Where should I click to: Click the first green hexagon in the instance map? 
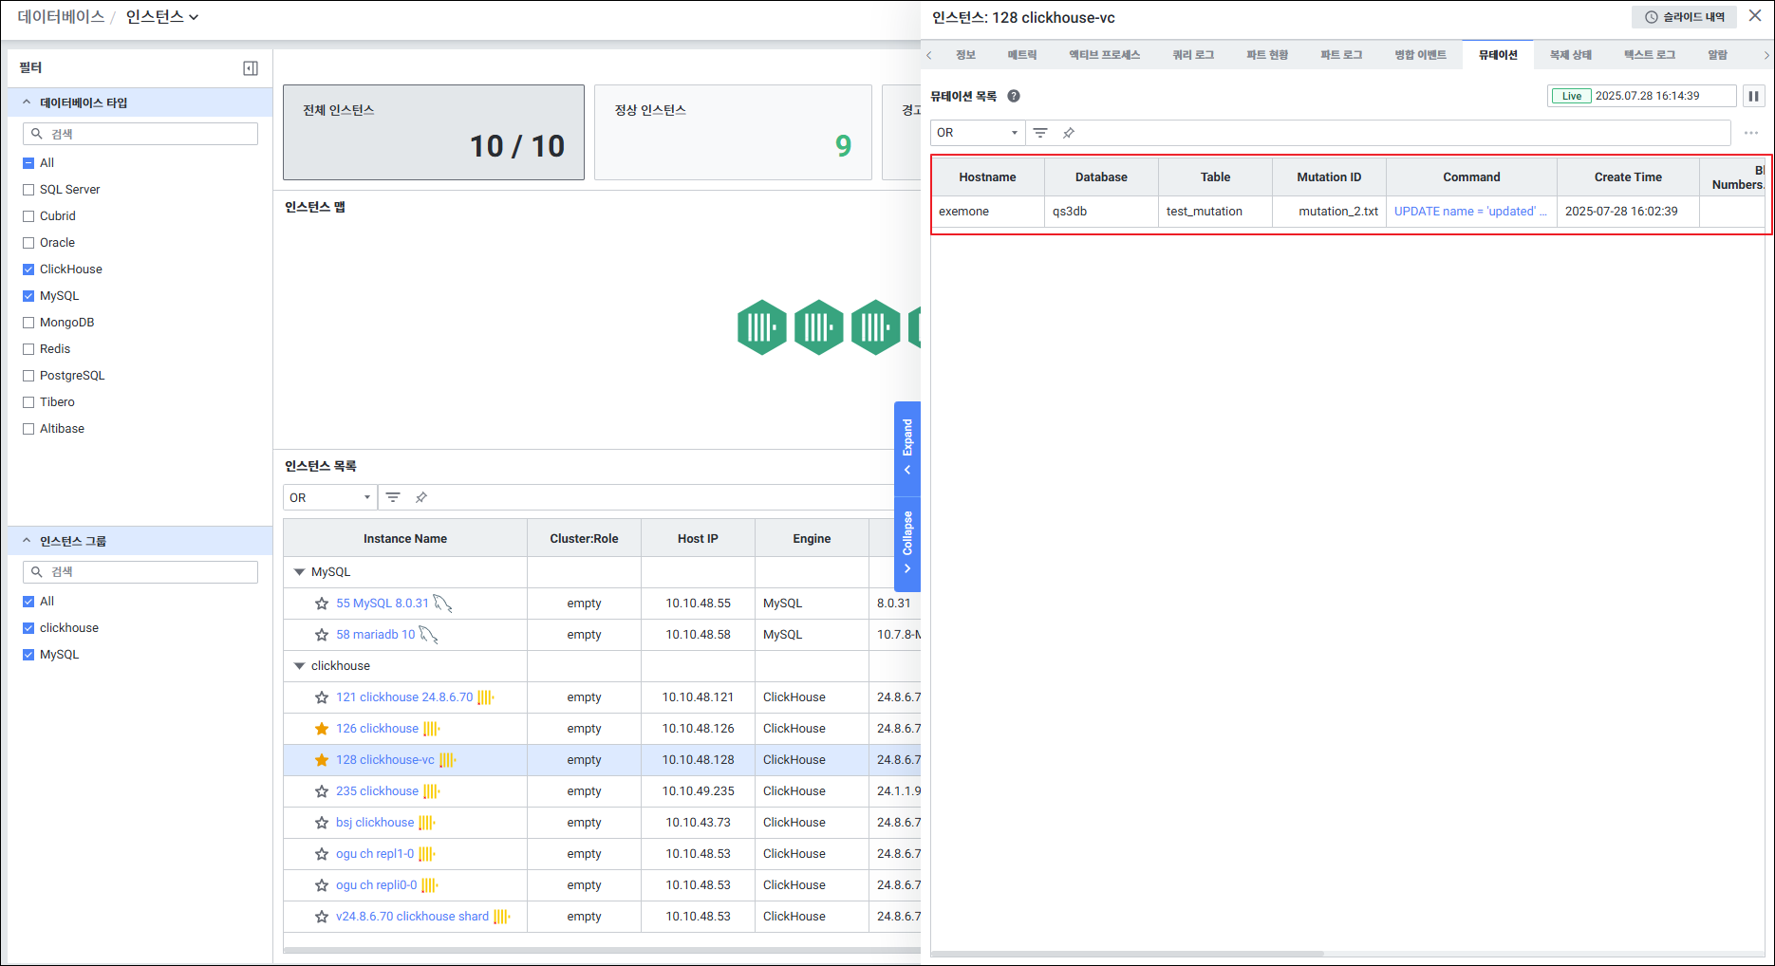pos(761,327)
